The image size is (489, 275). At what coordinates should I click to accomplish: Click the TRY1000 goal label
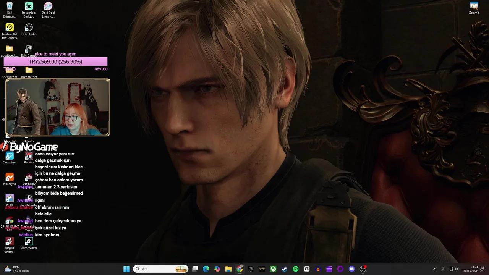(100, 69)
